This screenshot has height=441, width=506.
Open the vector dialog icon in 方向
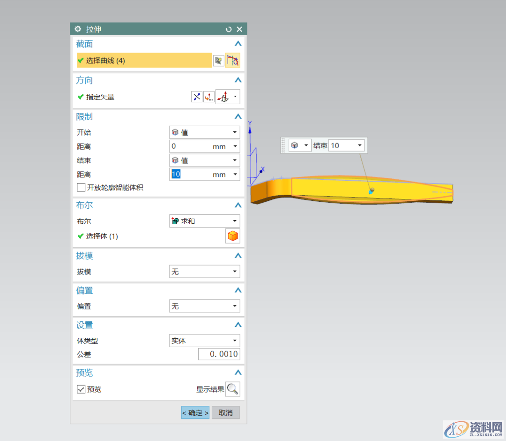point(208,97)
